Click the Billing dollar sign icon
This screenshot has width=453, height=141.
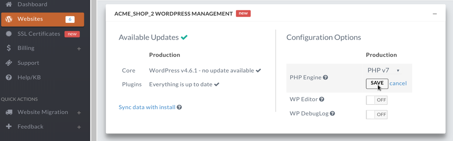tap(9, 48)
